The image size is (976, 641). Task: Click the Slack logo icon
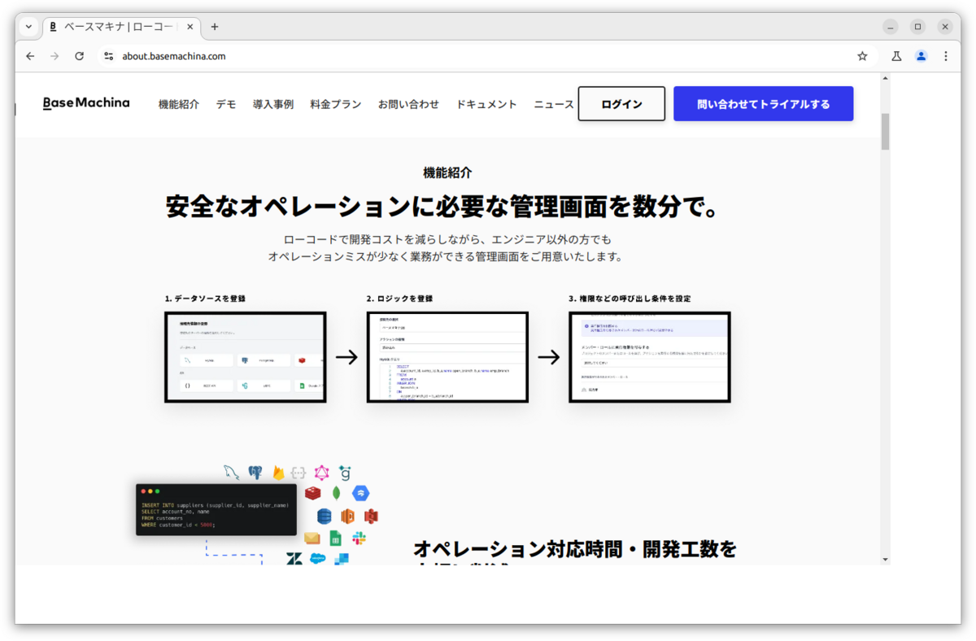pos(359,539)
